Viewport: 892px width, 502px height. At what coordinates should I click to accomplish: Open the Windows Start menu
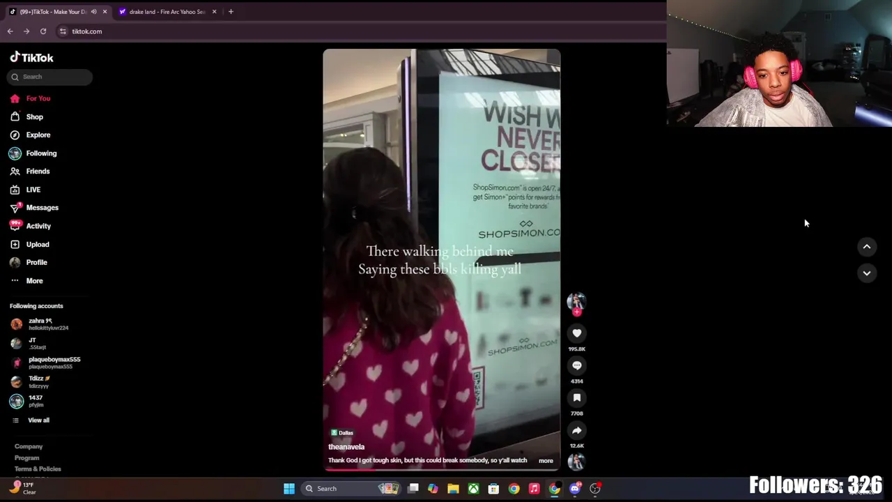pos(289,489)
